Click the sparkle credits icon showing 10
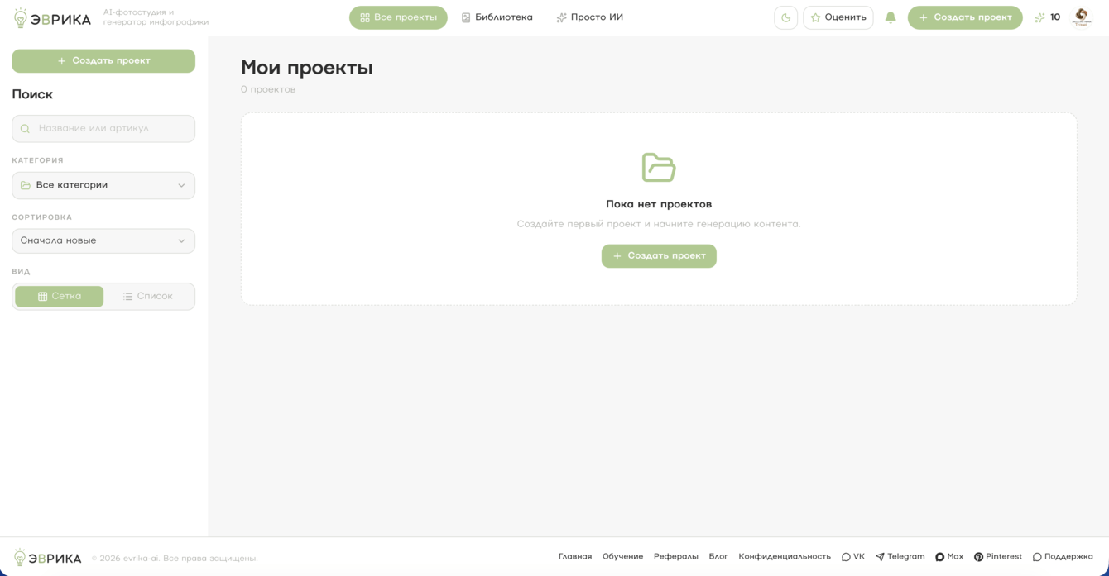Screen dimensions: 1109x576 (x=1040, y=17)
